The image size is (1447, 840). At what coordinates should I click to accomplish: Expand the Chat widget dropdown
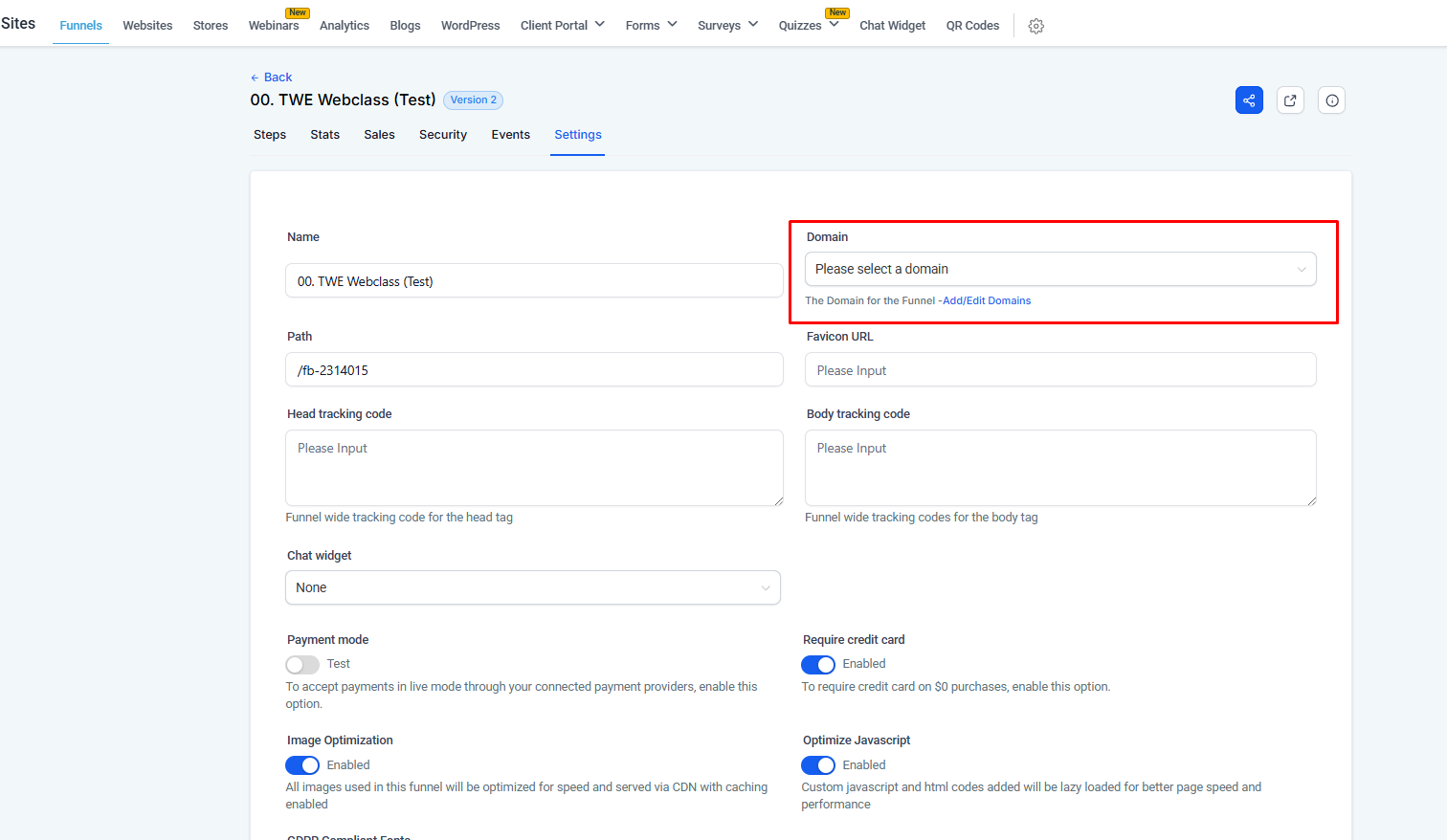[532, 587]
